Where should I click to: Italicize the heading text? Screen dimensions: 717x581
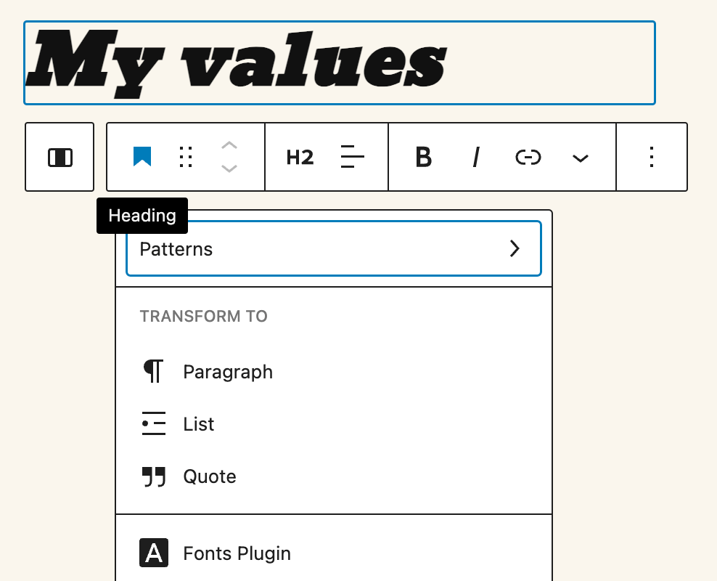pyautogui.click(x=475, y=157)
